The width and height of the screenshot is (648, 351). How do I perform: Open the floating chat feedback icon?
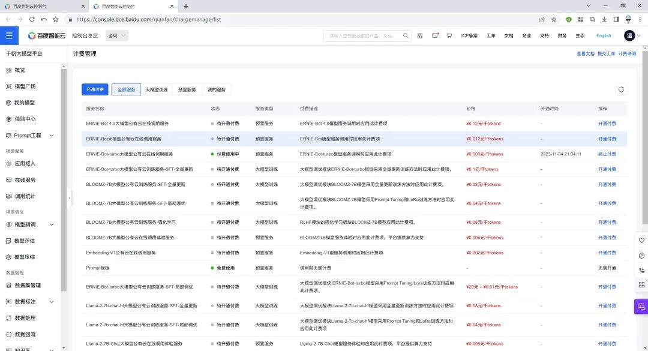tap(641, 307)
